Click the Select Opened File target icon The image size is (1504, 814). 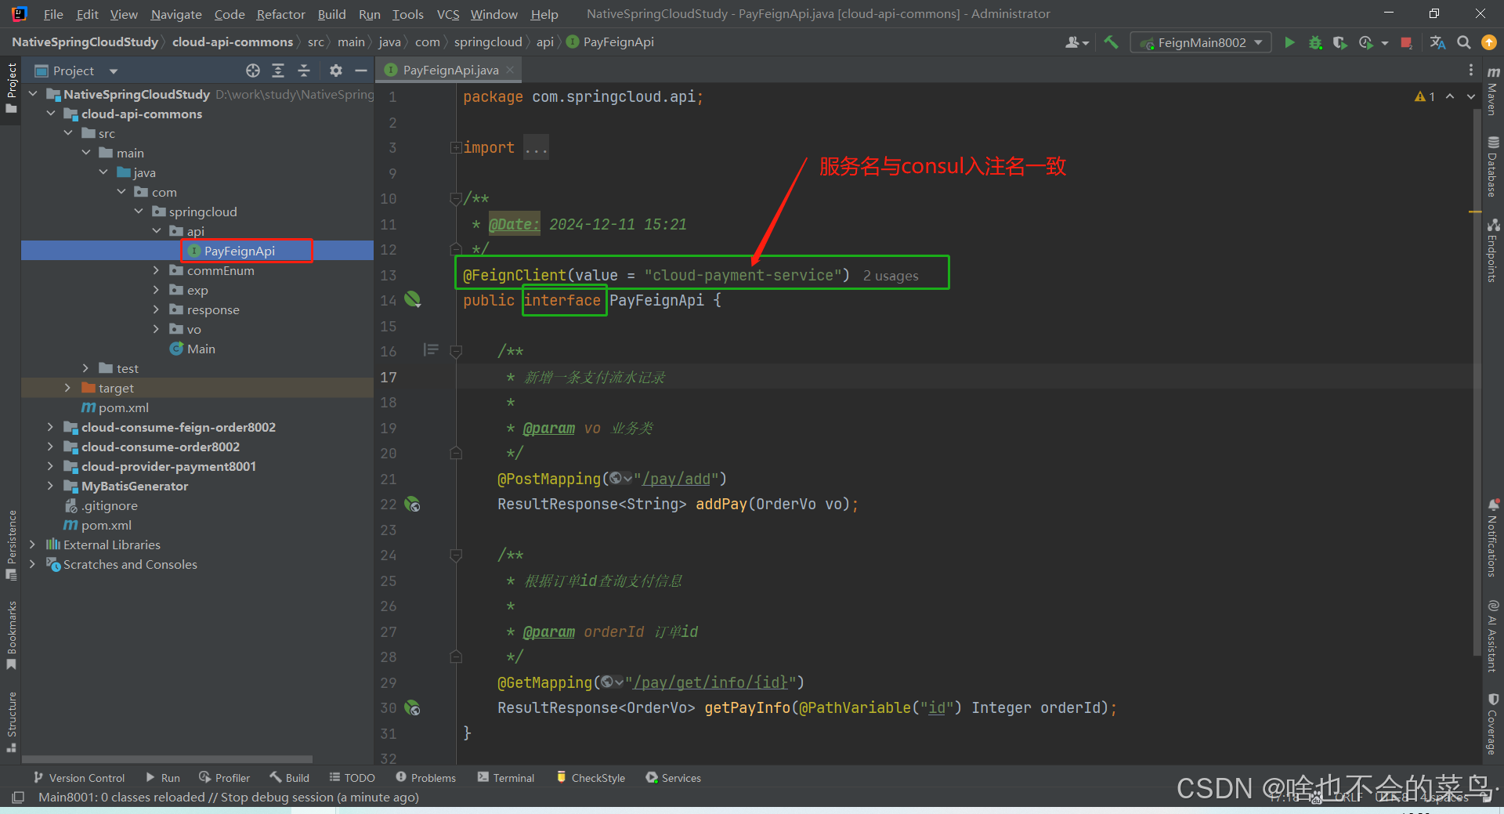(253, 71)
